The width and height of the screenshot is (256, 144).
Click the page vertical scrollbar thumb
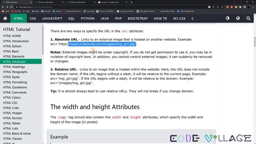click(x=255, y=42)
